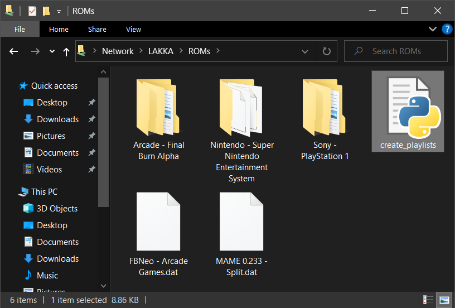This screenshot has height=308, width=455.
Task: Switch to Large icons view in status bar
Action: pos(444,300)
